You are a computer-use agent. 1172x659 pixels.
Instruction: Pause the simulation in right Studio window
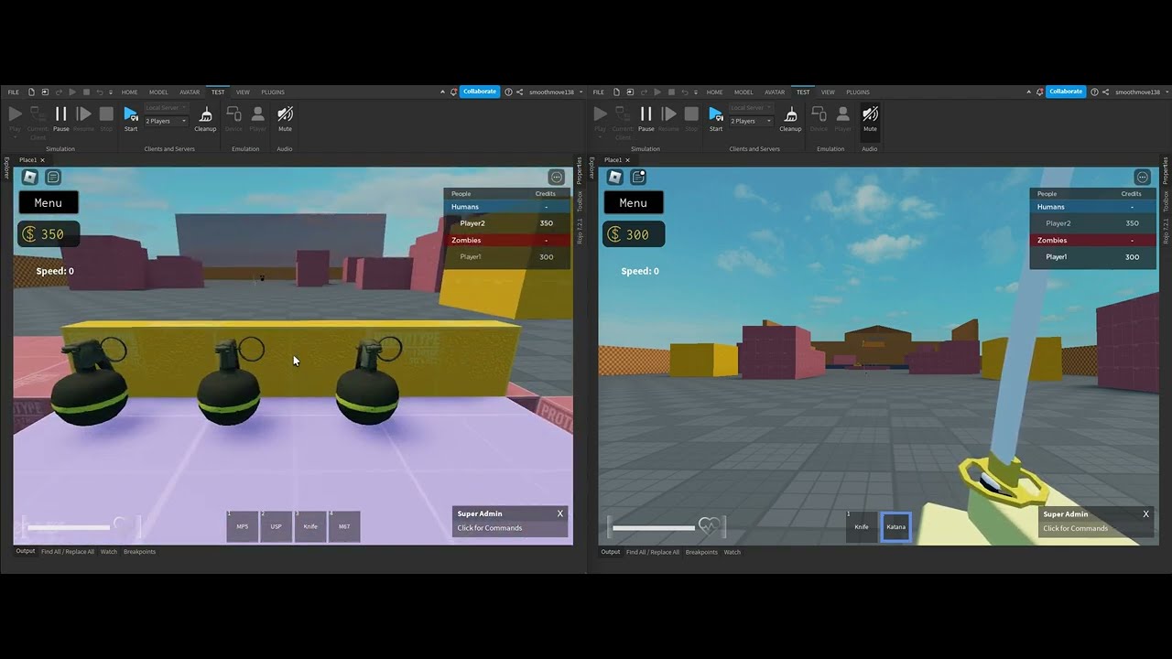[x=646, y=118]
